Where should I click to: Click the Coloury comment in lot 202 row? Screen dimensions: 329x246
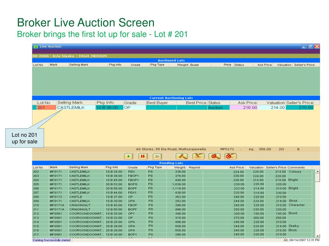pos(295,172)
